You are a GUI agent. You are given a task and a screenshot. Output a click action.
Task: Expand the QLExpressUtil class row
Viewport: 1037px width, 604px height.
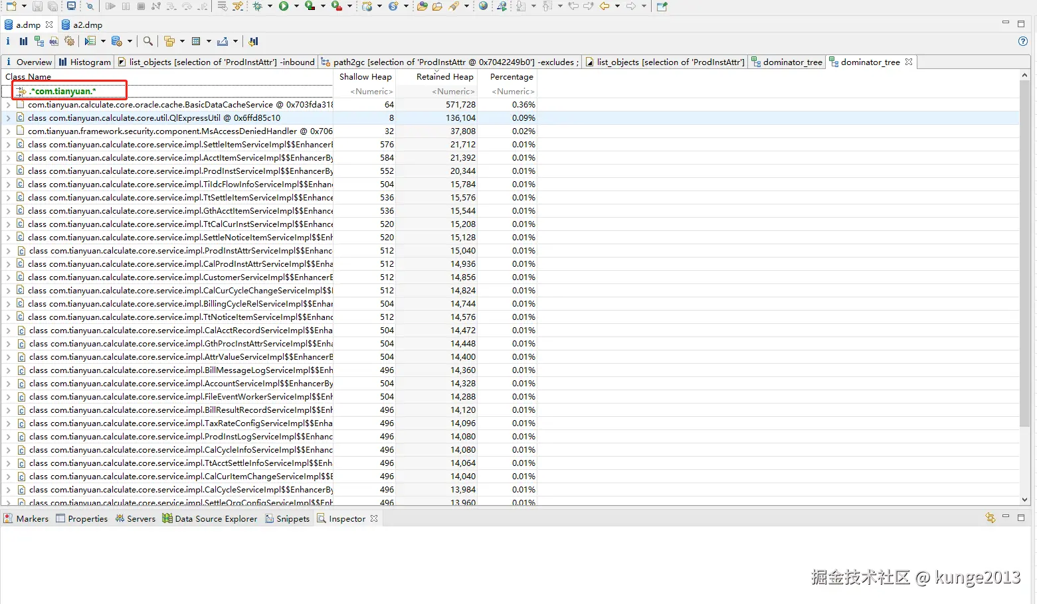(x=8, y=117)
